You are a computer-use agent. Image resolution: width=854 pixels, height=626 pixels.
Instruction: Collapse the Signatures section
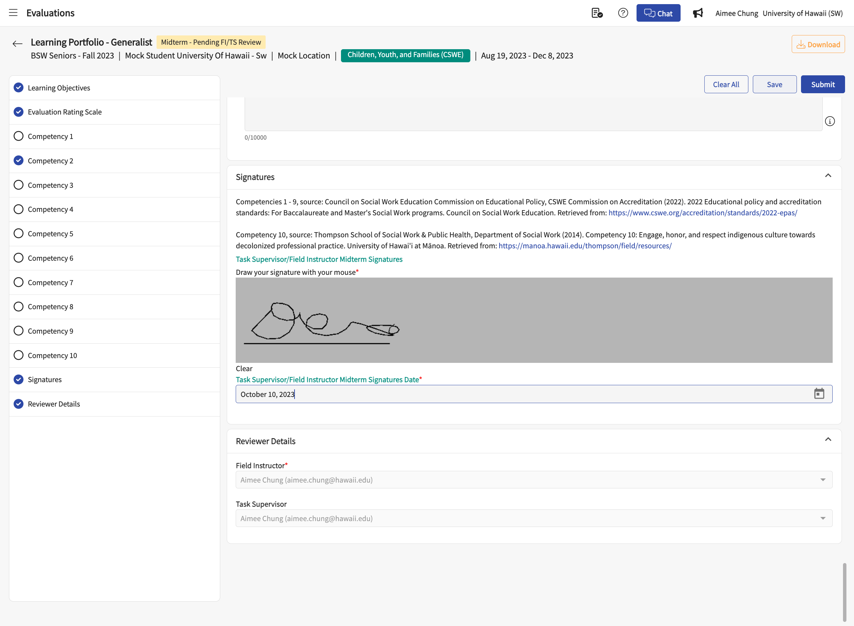point(828,176)
